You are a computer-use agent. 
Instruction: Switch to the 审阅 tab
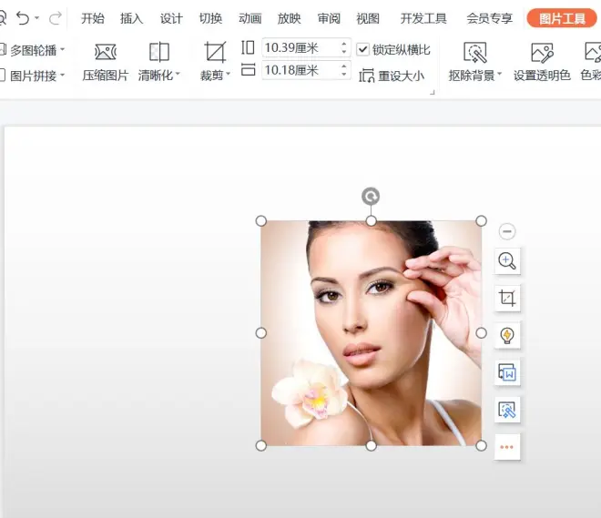(x=329, y=18)
